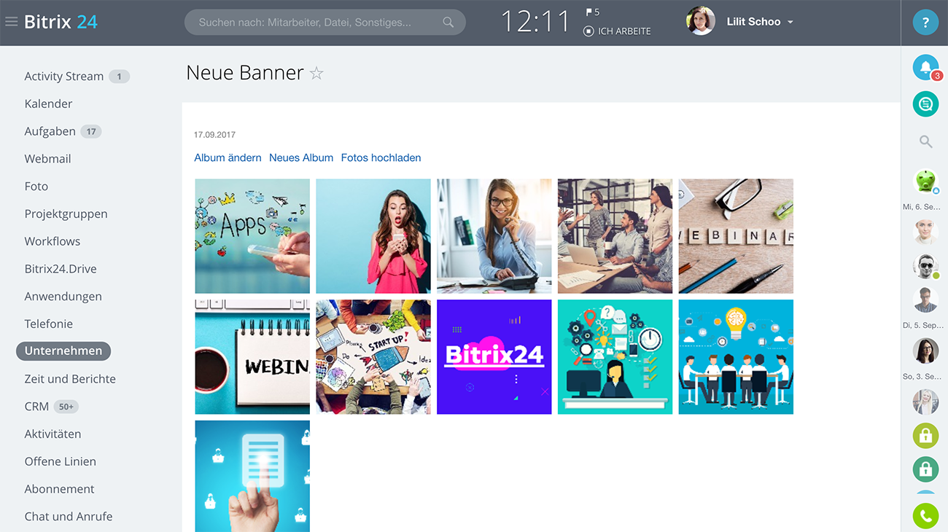The height and width of the screenshot is (532, 948).
Task: Open the WEBIN notepad with coffee photo
Action: (x=252, y=357)
